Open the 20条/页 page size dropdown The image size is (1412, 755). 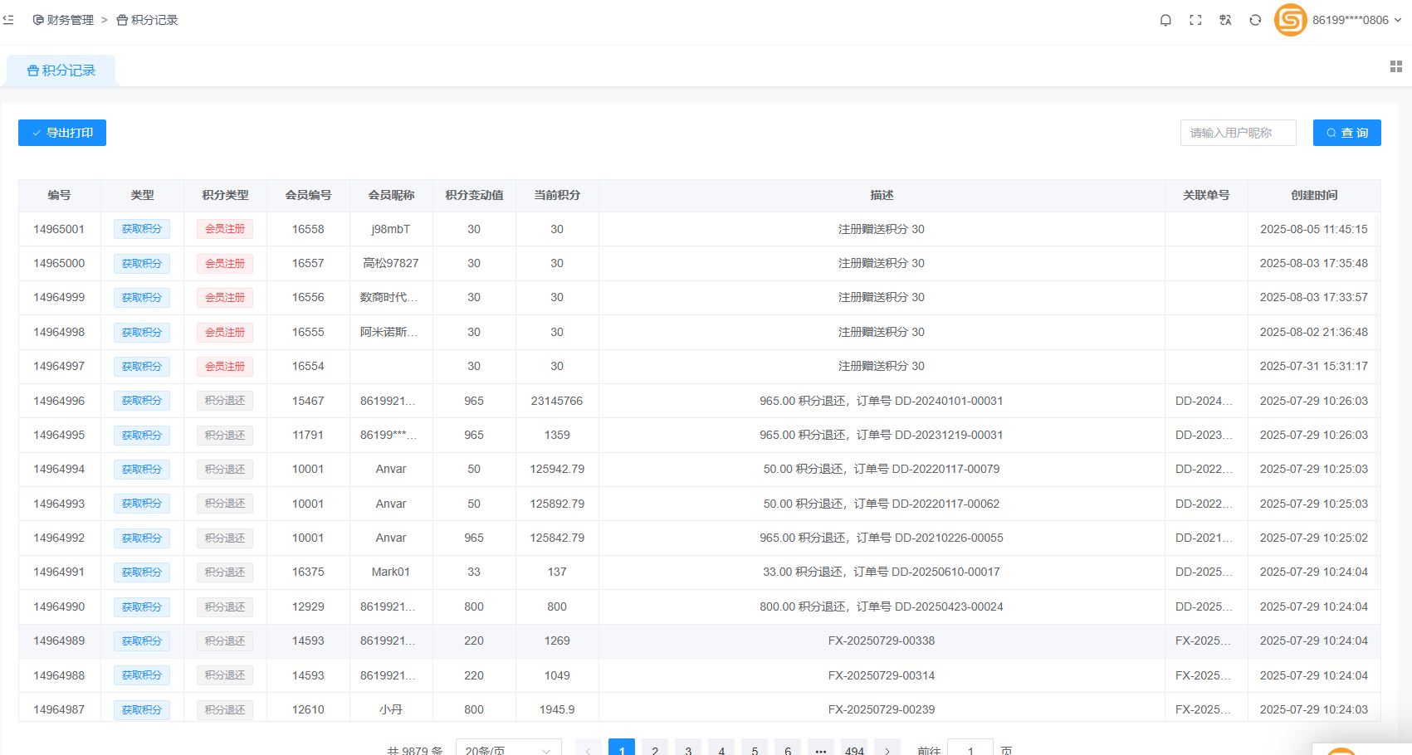(x=508, y=748)
